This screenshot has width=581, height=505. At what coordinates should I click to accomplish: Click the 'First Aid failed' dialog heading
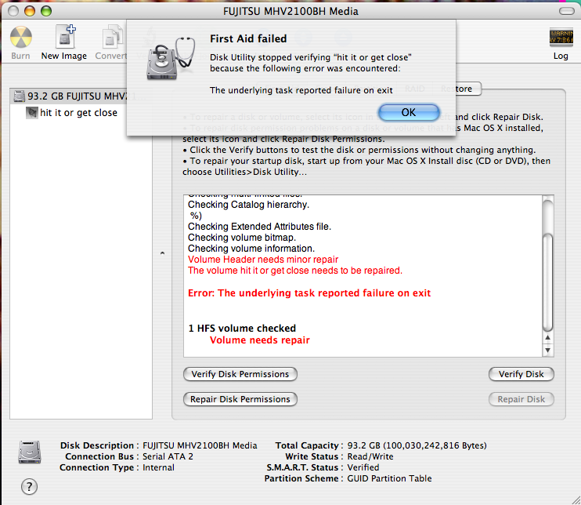[x=248, y=38]
